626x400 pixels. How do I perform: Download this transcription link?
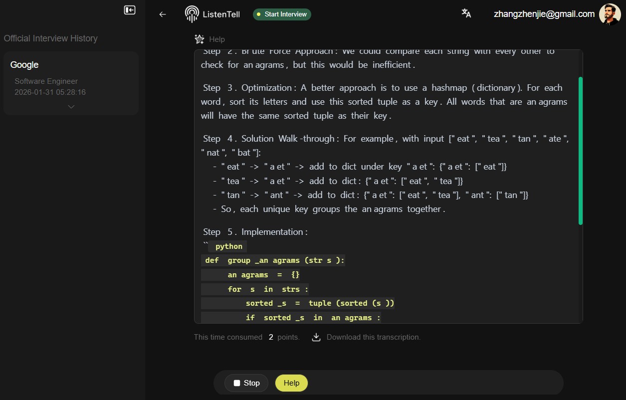(x=374, y=337)
